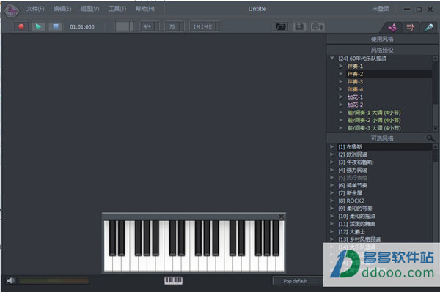This screenshot has width=440, height=292.
Task: Minimize the application window
Action: (x=407, y=10)
